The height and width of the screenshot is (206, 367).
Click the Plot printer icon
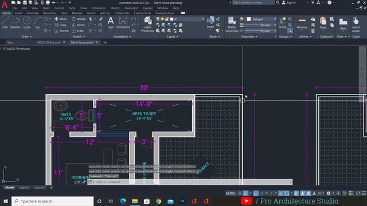pyautogui.click(x=48, y=2)
